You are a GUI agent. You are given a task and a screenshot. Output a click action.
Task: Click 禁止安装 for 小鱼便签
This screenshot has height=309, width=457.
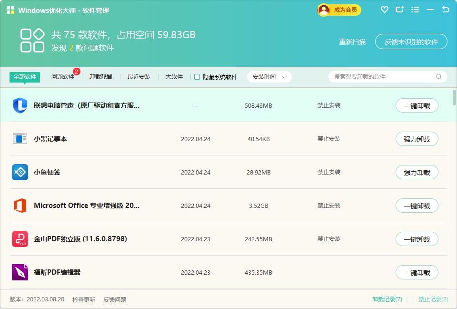click(329, 172)
